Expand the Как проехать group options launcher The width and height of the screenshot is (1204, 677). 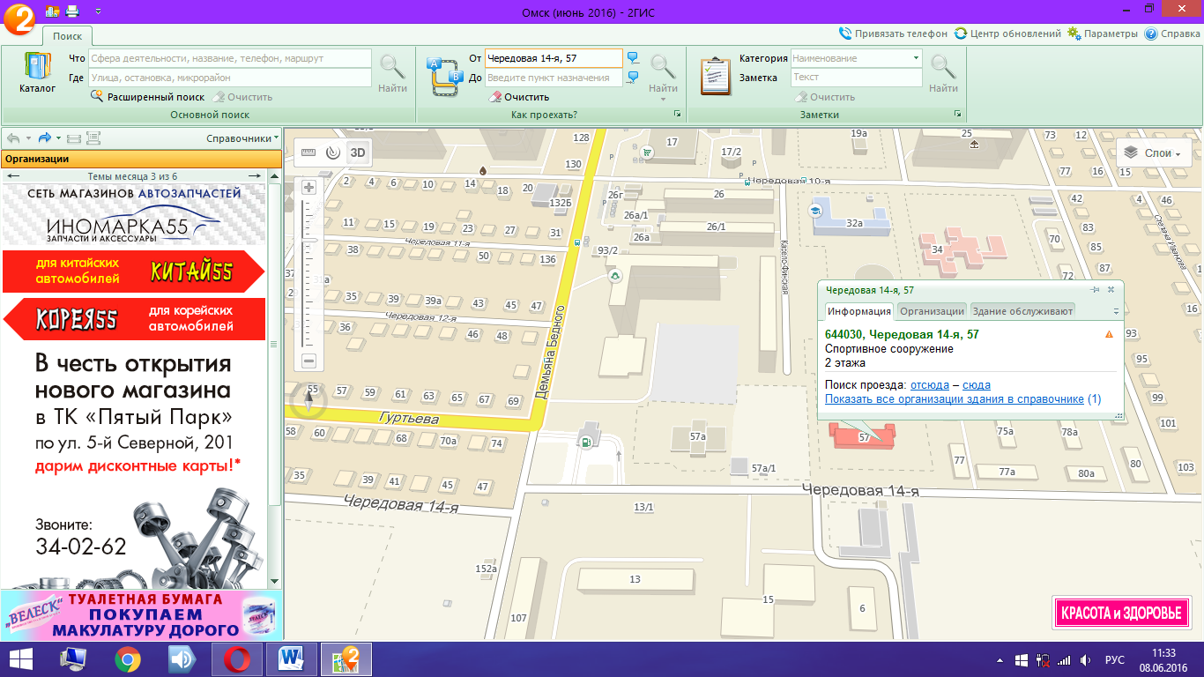pos(678,115)
